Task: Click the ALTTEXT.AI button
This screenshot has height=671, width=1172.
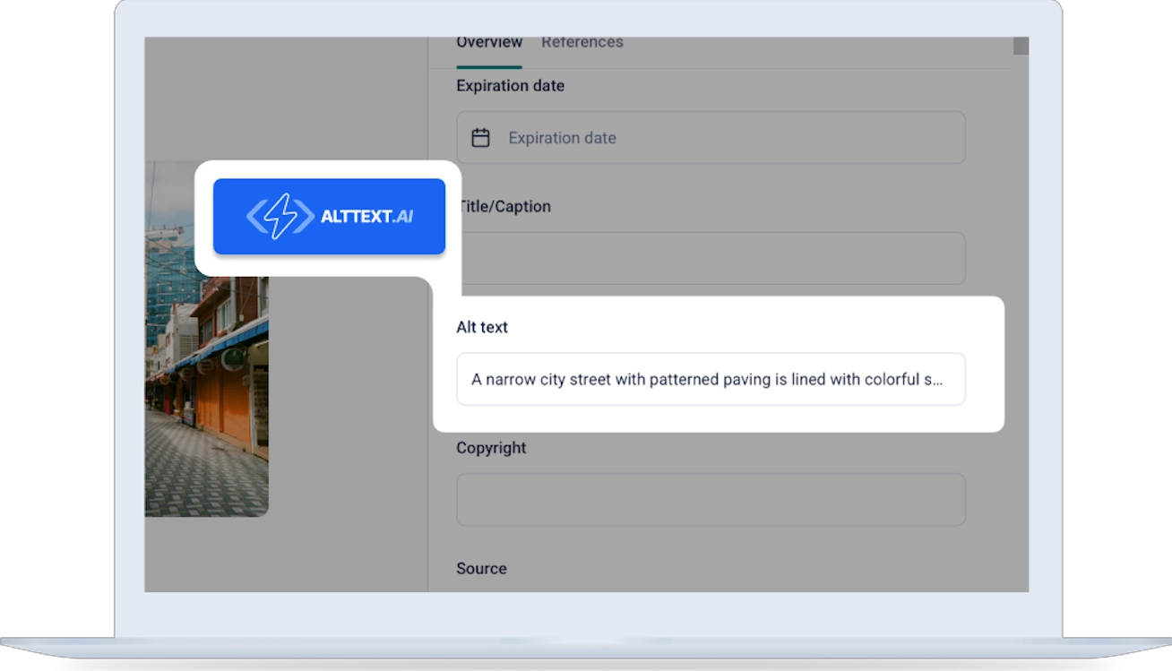Action: (329, 216)
